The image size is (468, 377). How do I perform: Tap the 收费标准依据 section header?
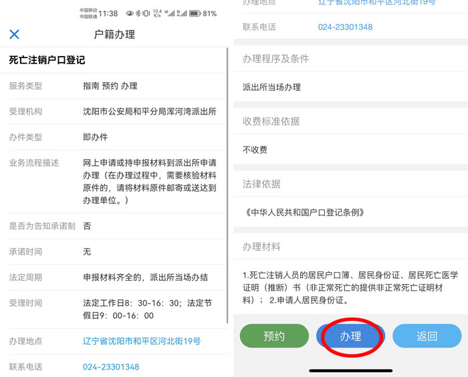point(271,122)
